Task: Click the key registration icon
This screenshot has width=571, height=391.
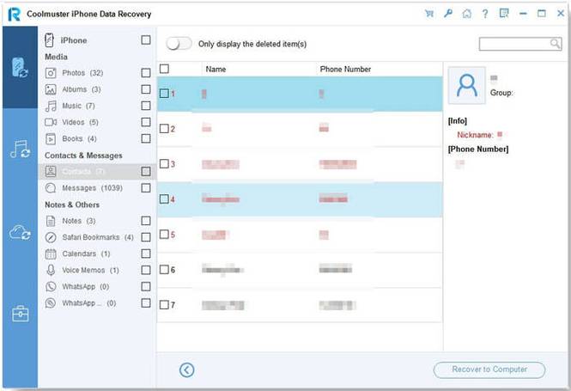Action: point(448,14)
